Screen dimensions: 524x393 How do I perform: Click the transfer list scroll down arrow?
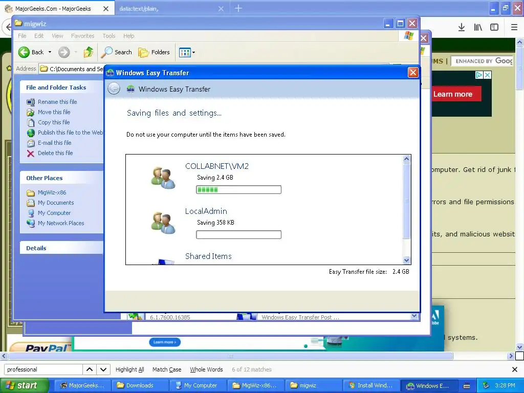(406, 260)
